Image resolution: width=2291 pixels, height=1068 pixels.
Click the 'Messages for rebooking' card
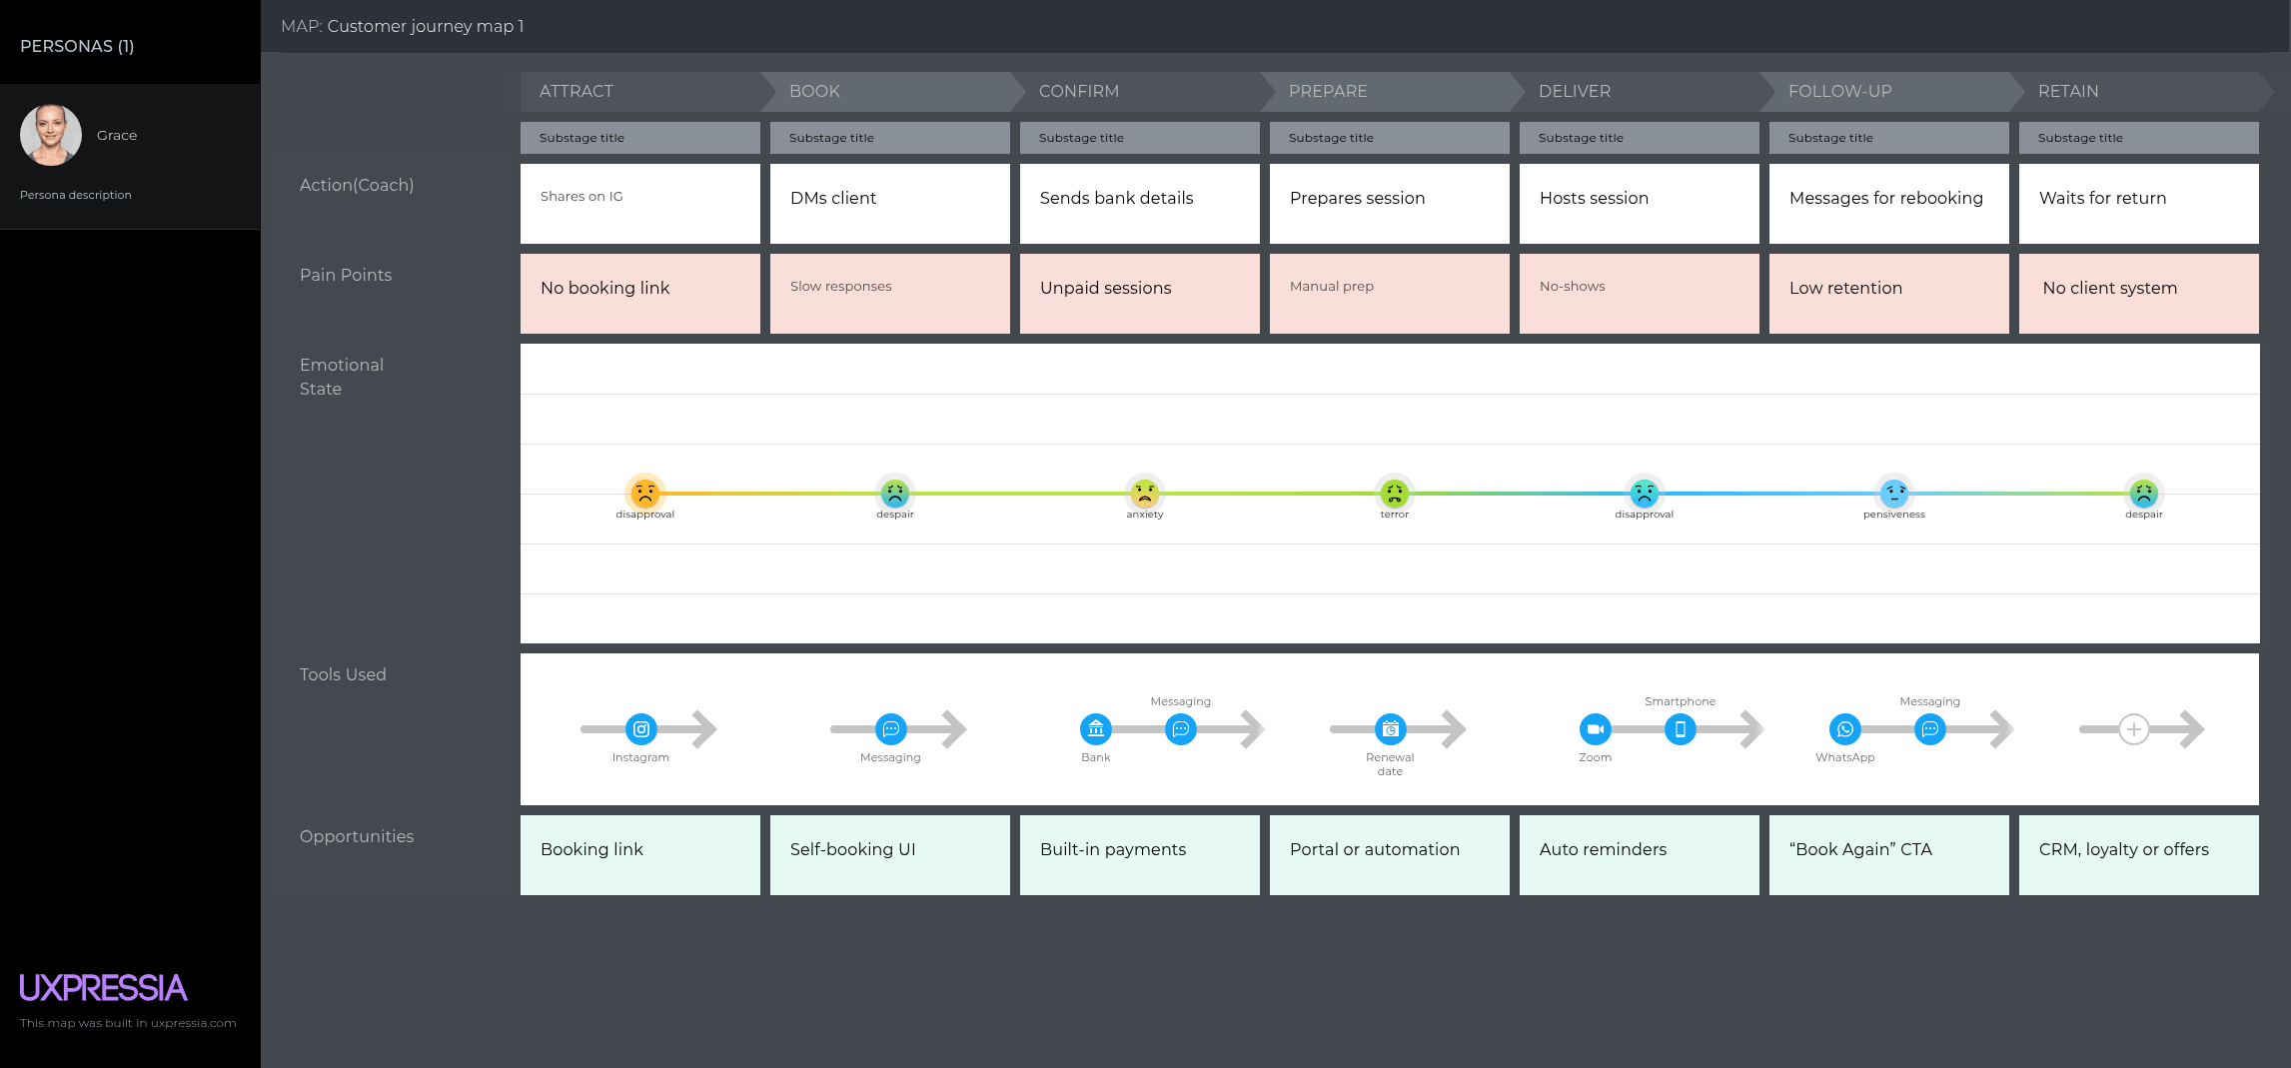coord(1889,204)
